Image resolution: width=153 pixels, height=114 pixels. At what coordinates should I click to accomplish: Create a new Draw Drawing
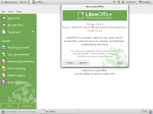click(x=17, y=68)
